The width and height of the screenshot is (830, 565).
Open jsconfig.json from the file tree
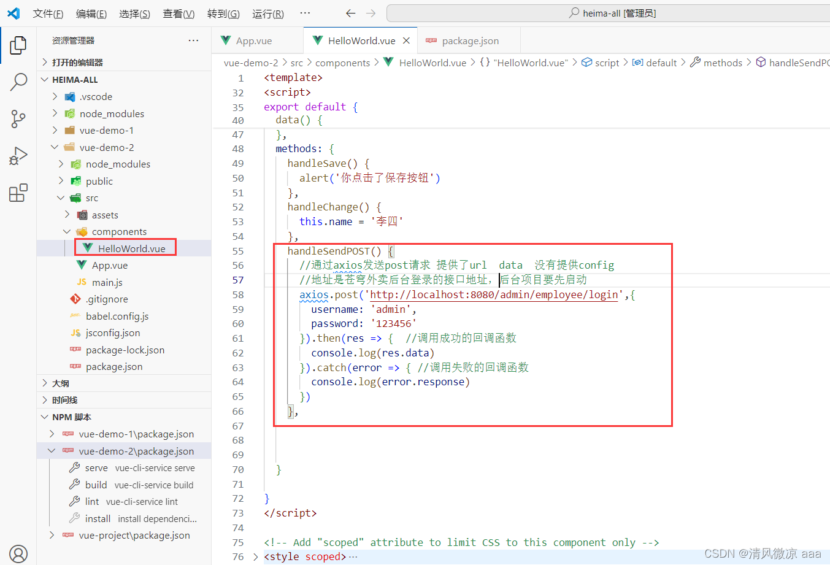pos(125,332)
